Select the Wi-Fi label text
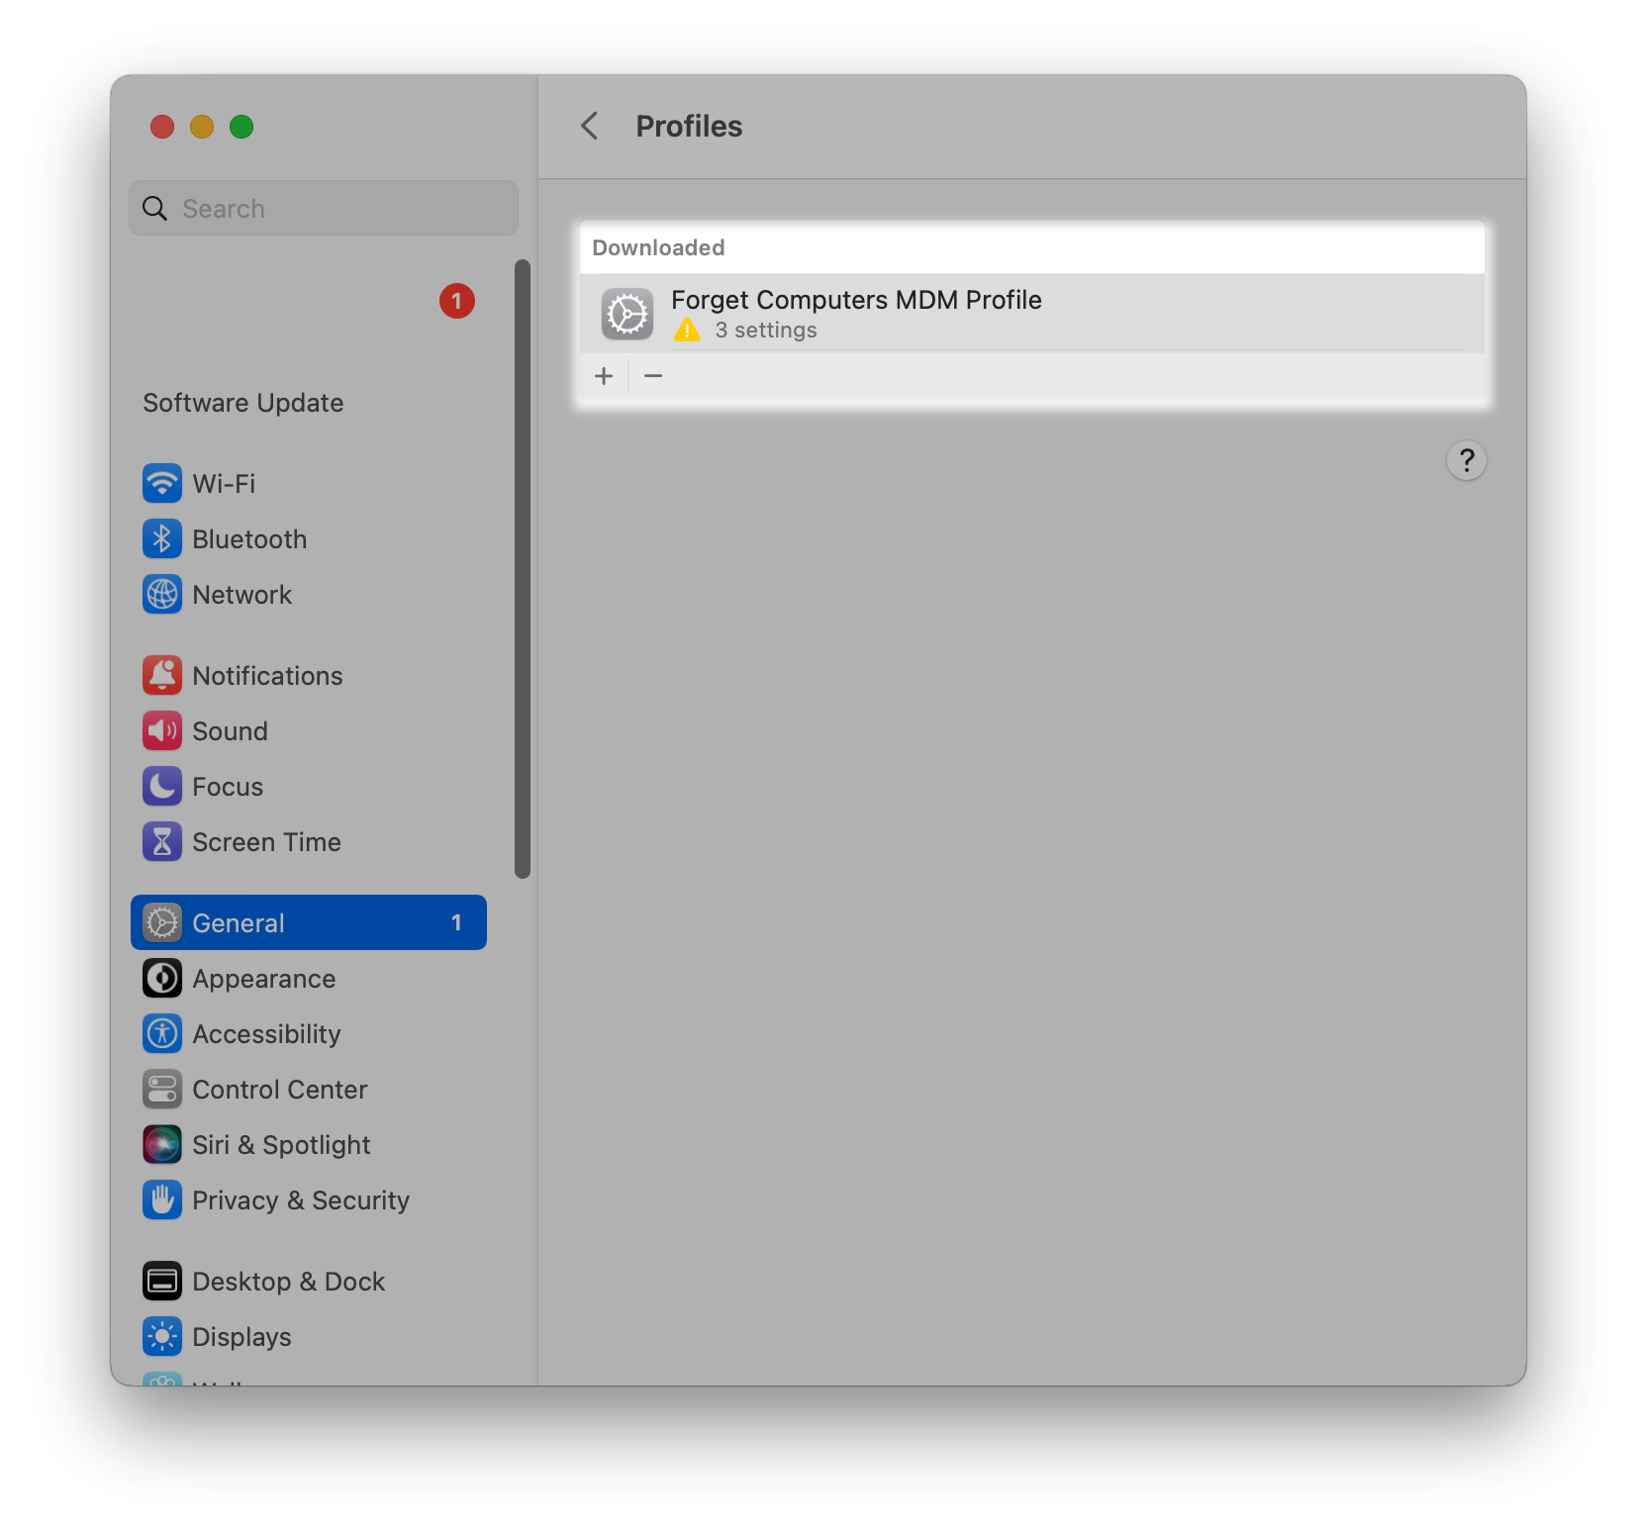Image resolution: width=1637 pixels, height=1532 pixels. [x=225, y=484]
